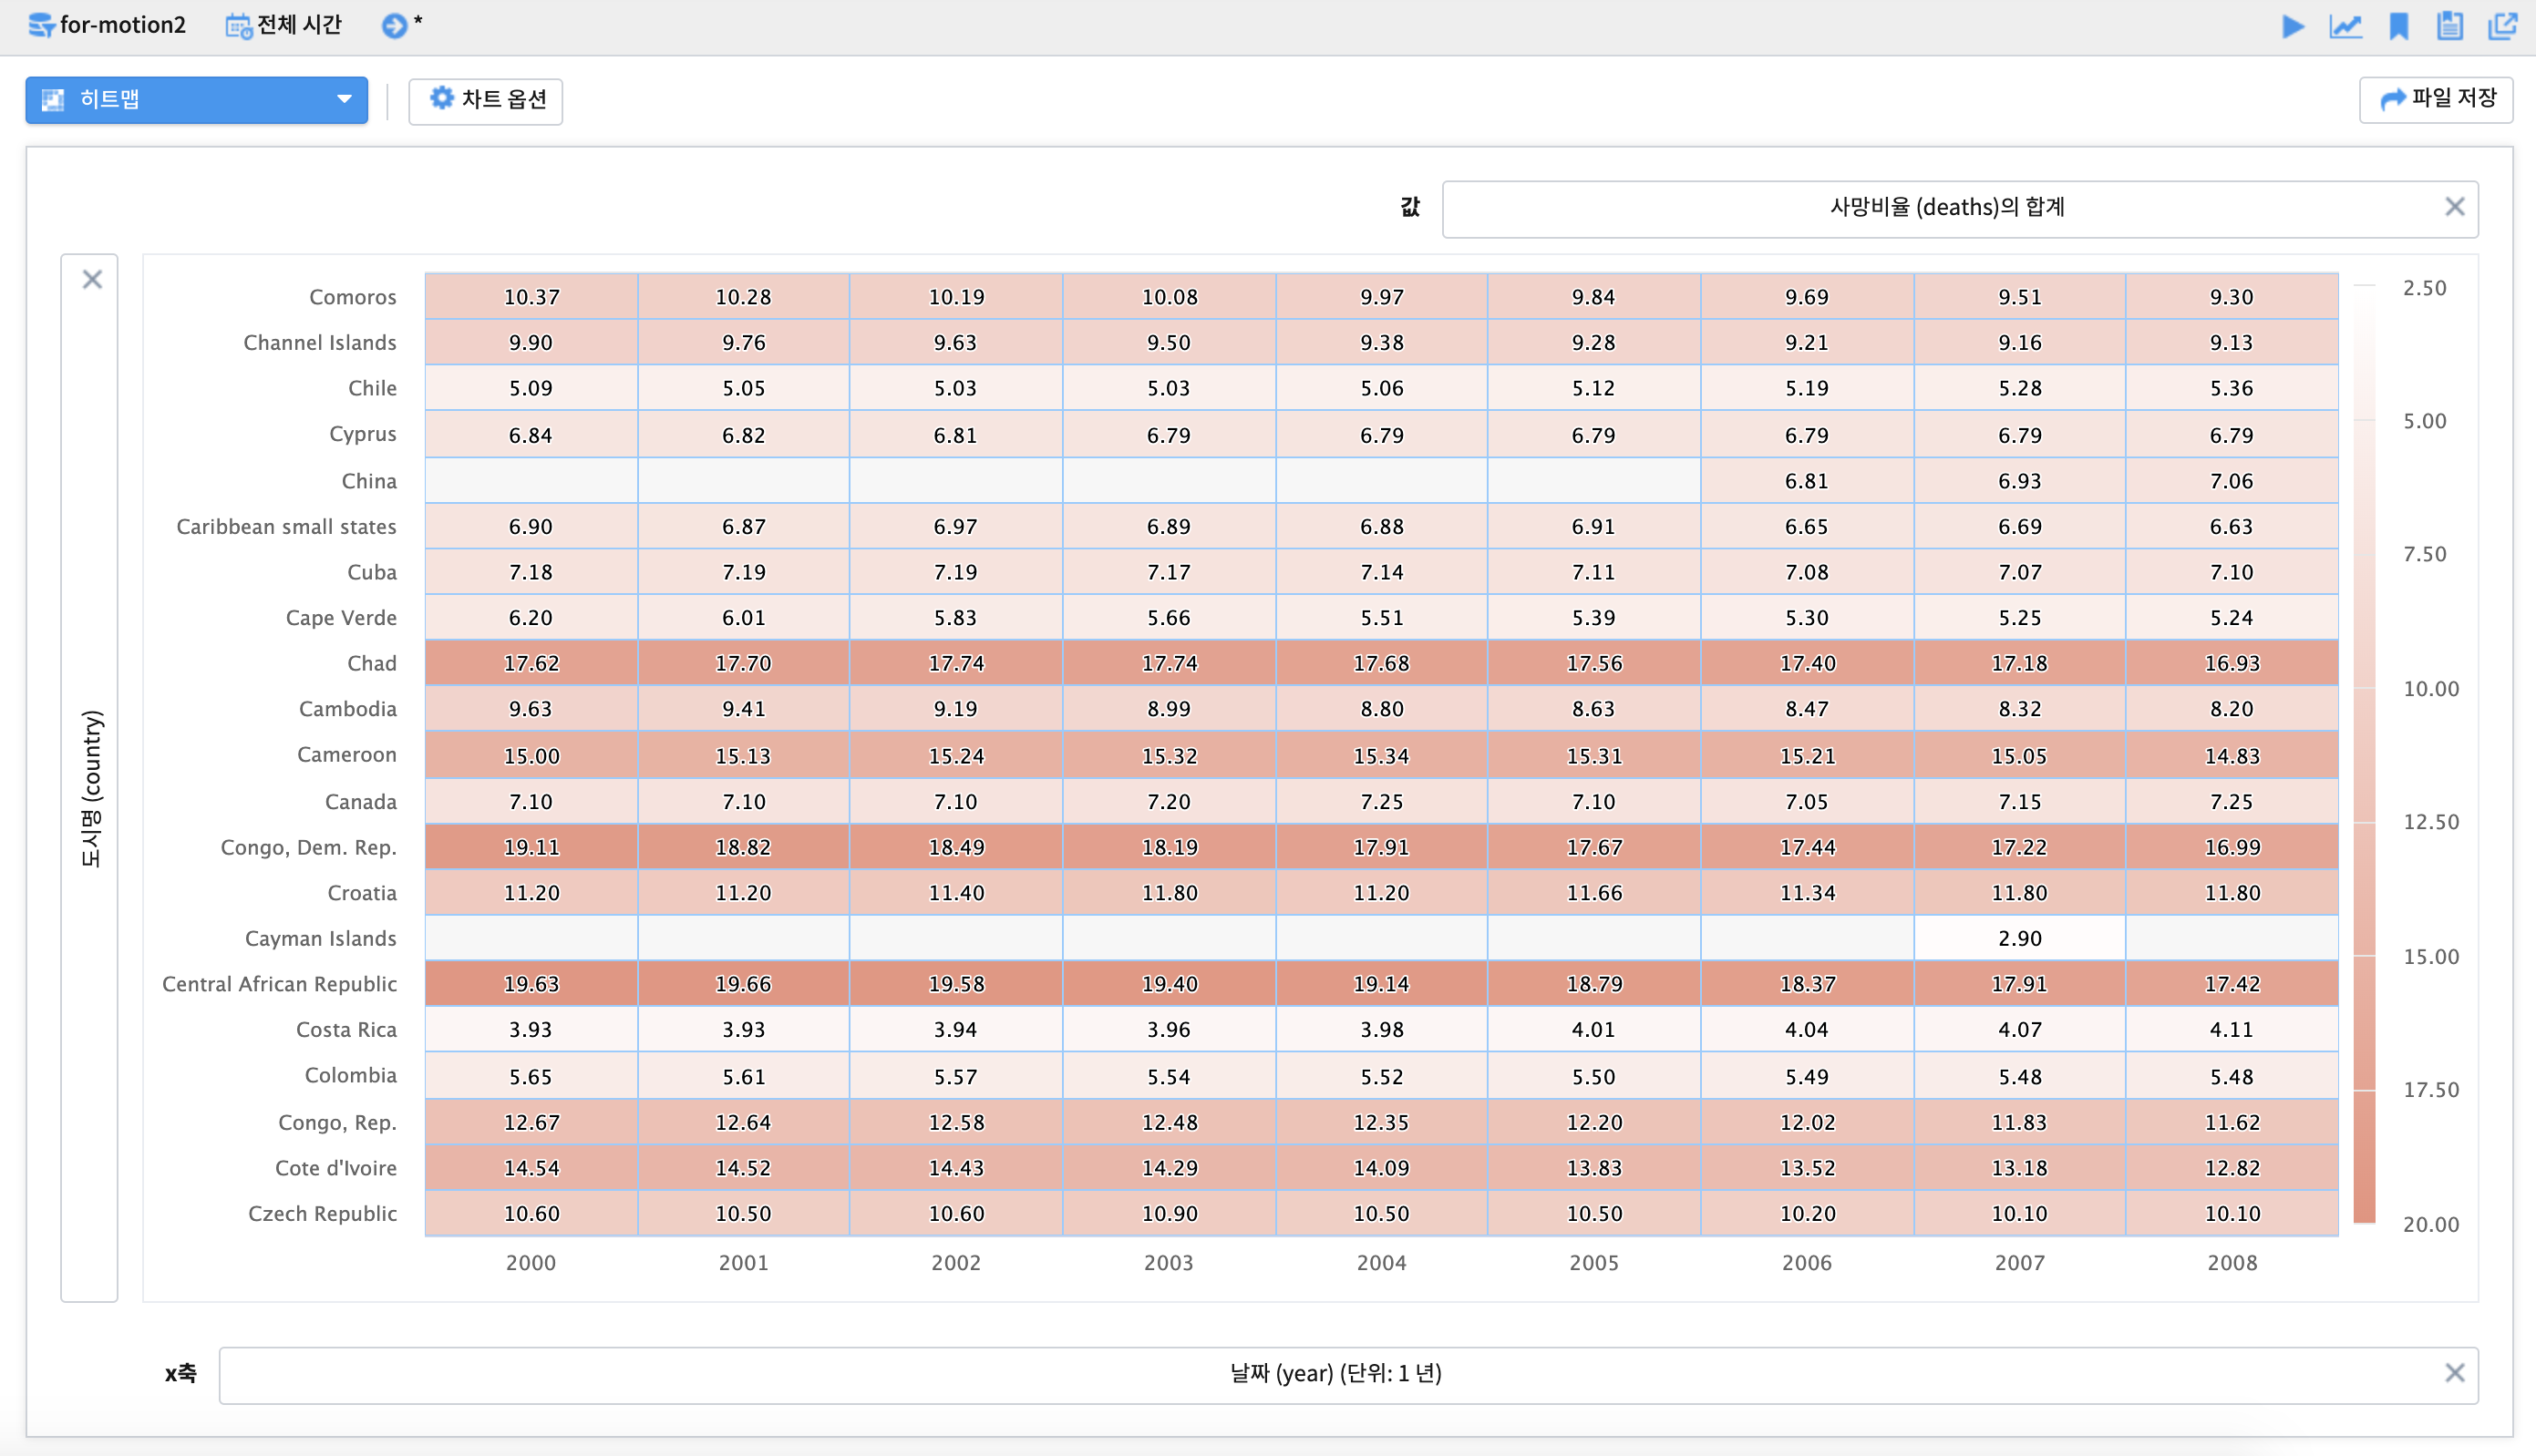Open the 전체 시간 time range picker
The width and height of the screenshot is (2536, 1456).
tap(284, 25)
